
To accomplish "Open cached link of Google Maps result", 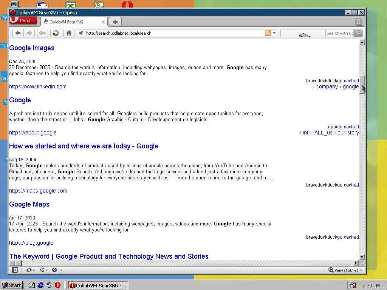I will coord(351,237).
